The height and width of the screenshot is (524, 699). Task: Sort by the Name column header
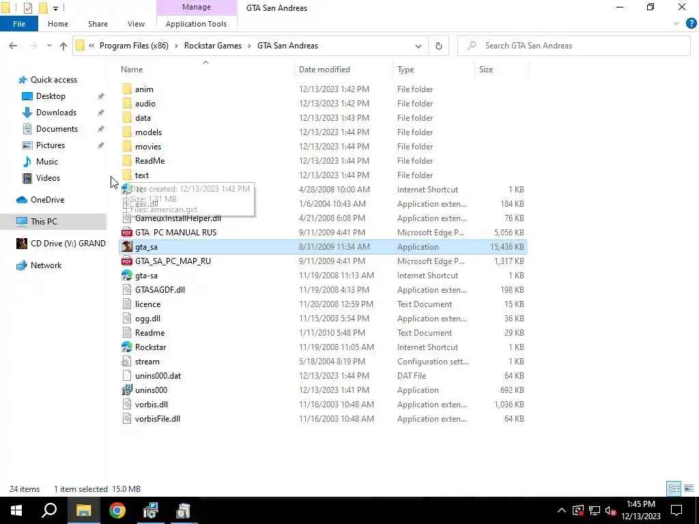206,70
